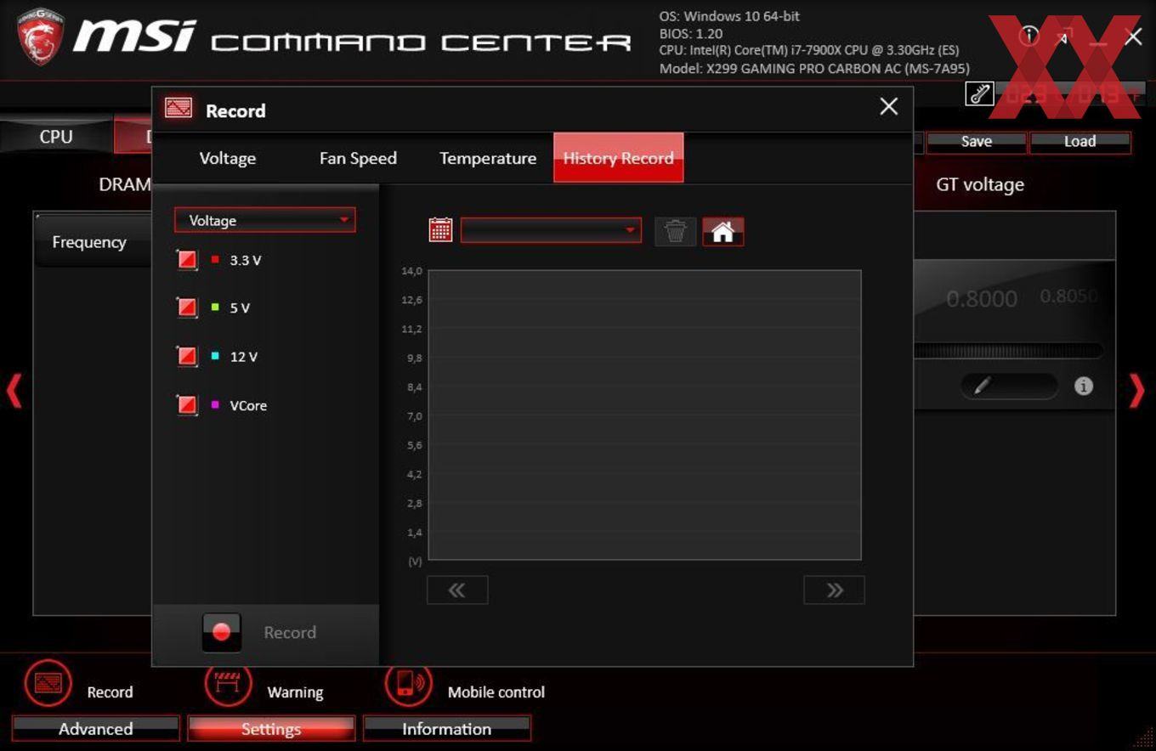Click the Information button
The height and width of the screenshot is (751, 1156).
(x=446, y=729)
